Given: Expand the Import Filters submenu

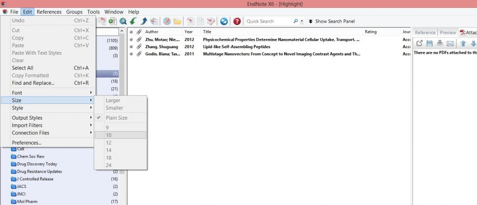Looking at the screenshot, I should coord(48,125).
